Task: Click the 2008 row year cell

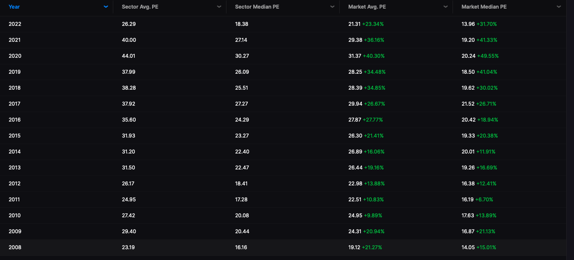Action: 15,247
